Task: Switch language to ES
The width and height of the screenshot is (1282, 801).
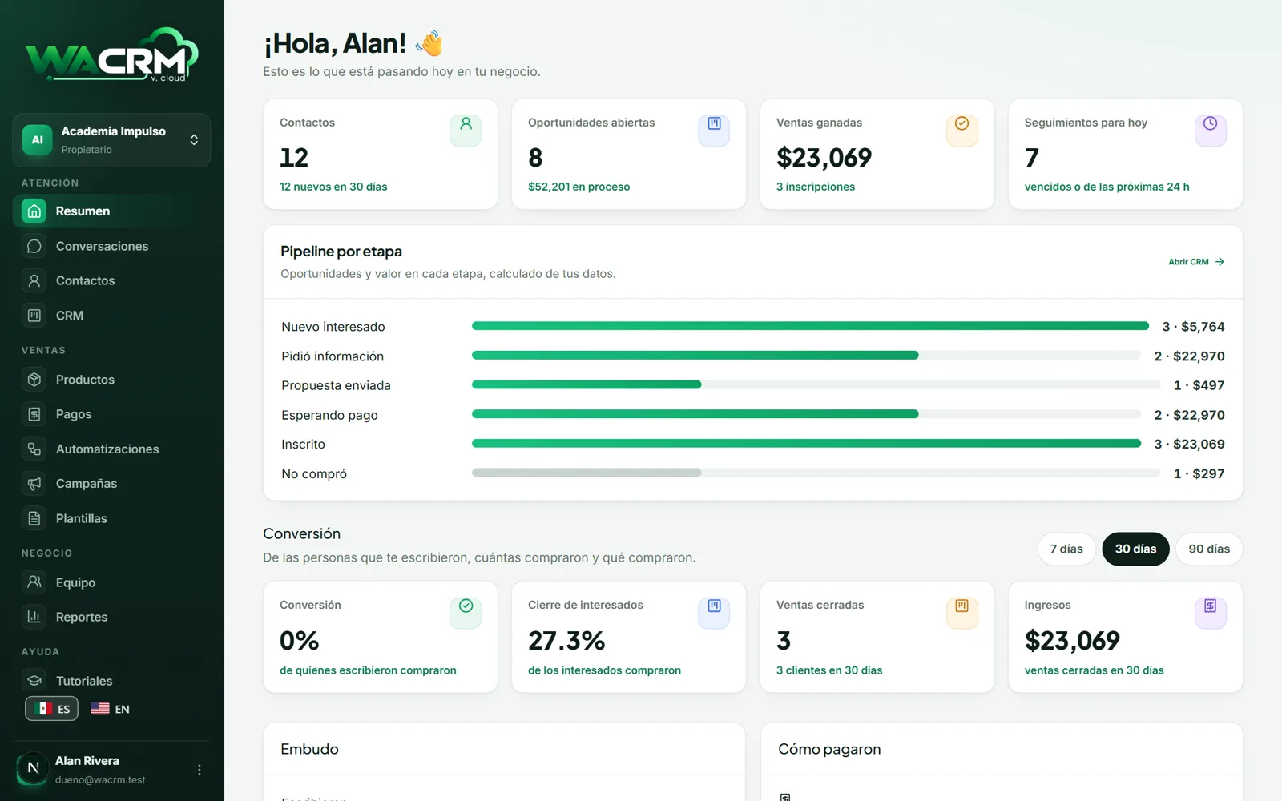Action: pos(52,709)
